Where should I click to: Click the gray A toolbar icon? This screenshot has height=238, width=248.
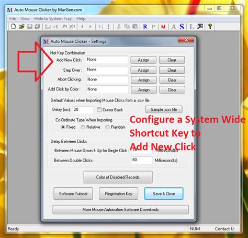coord(173,27)
